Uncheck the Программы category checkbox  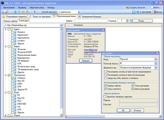tap(9, 75)
